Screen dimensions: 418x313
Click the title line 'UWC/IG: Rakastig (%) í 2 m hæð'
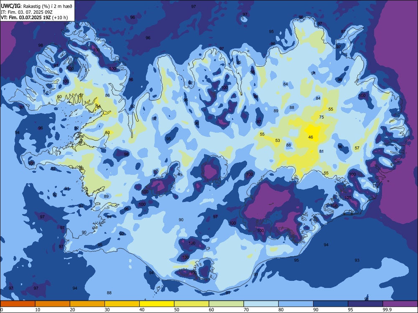click(36, 6)
